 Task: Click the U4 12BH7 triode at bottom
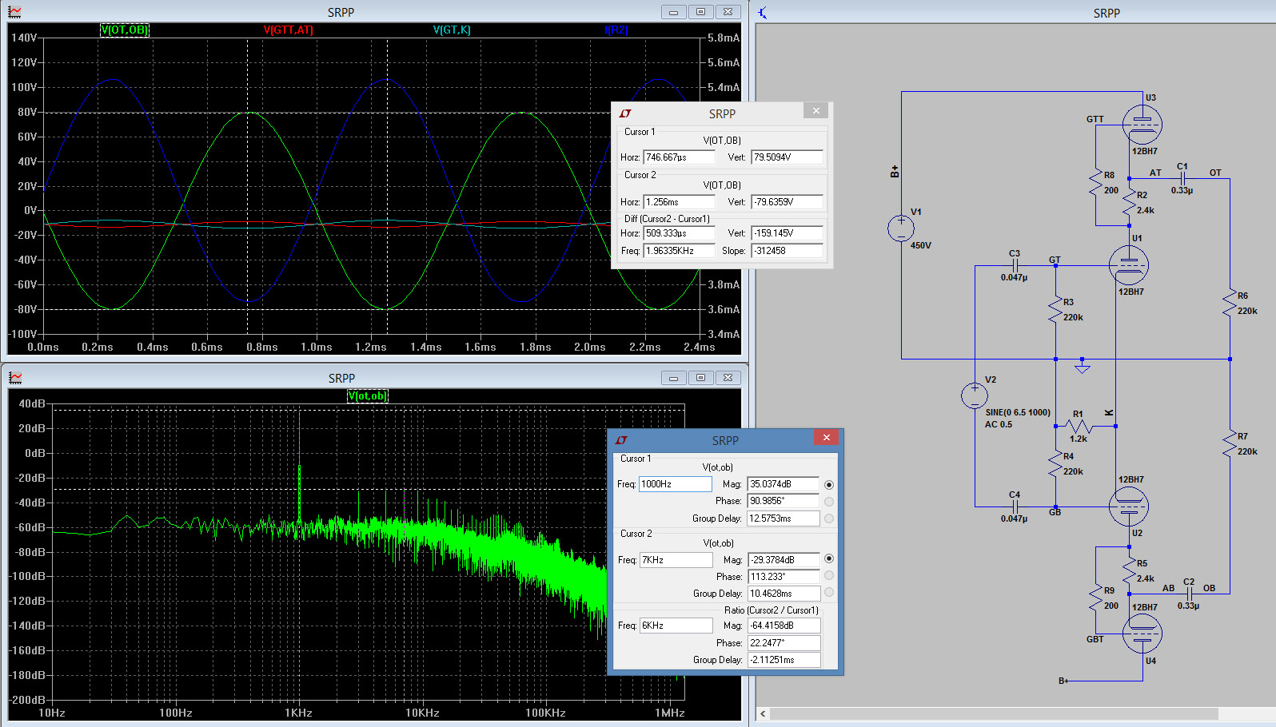pyautogui.click(x=1142, y=634)
